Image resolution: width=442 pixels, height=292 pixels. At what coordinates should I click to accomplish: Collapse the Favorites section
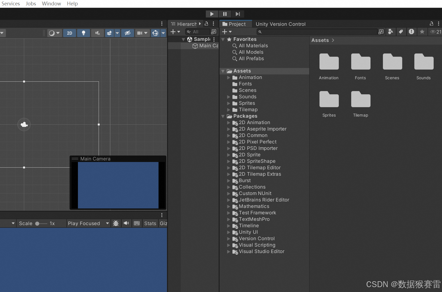tap(223, 39)
